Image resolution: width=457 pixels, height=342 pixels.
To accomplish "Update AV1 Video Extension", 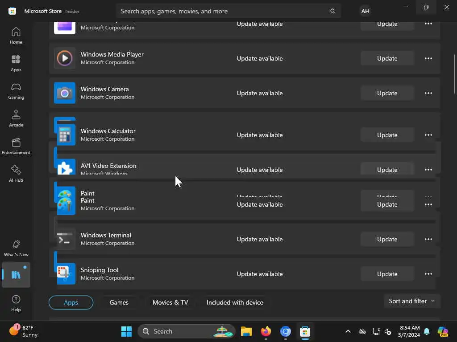I will tap(387, 169).
